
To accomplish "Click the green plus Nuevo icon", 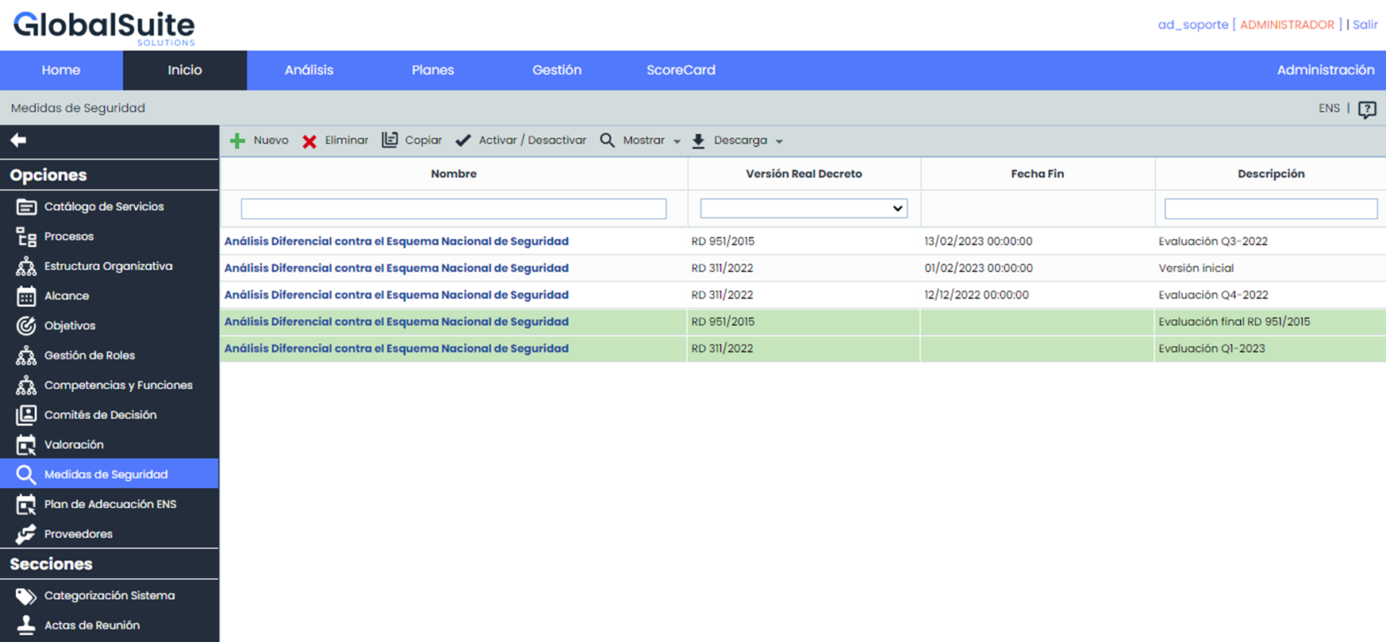I will coord(237,141).
